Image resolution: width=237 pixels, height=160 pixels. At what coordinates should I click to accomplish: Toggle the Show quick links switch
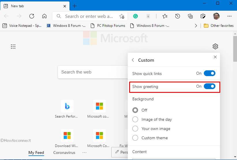(210, 73)
